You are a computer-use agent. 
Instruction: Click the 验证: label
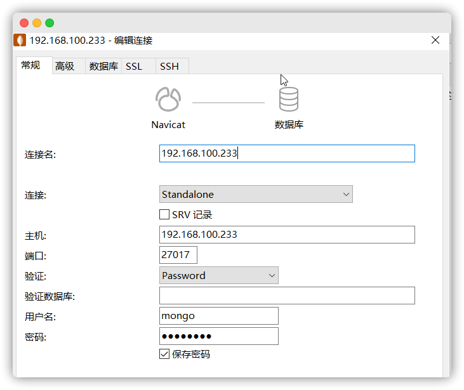[36, 276]
